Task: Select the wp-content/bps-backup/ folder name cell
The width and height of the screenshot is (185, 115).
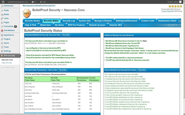Action: pyautogui.click(x=33, y=109)
